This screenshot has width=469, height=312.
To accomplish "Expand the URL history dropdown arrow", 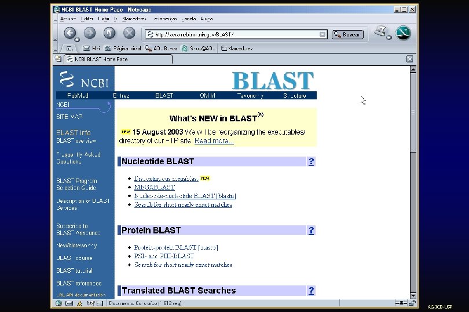I will pos(323,34).
